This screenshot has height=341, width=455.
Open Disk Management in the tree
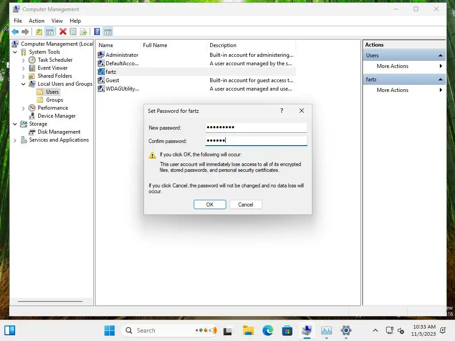[x=59, y=131]
